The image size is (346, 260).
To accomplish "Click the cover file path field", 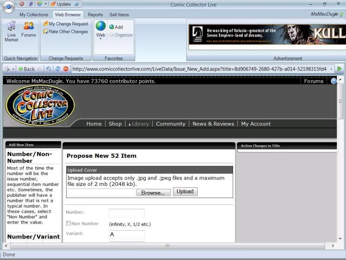I will pos(101,192).
